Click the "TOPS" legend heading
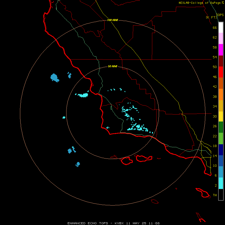 click(220, 15)
